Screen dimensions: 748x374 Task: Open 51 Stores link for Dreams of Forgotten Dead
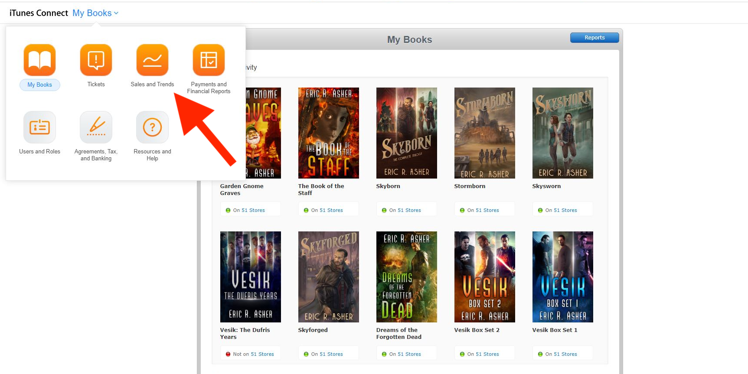[x=409, y=354]
